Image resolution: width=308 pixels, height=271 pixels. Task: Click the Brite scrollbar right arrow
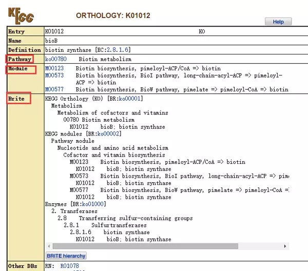click(285, 246)
